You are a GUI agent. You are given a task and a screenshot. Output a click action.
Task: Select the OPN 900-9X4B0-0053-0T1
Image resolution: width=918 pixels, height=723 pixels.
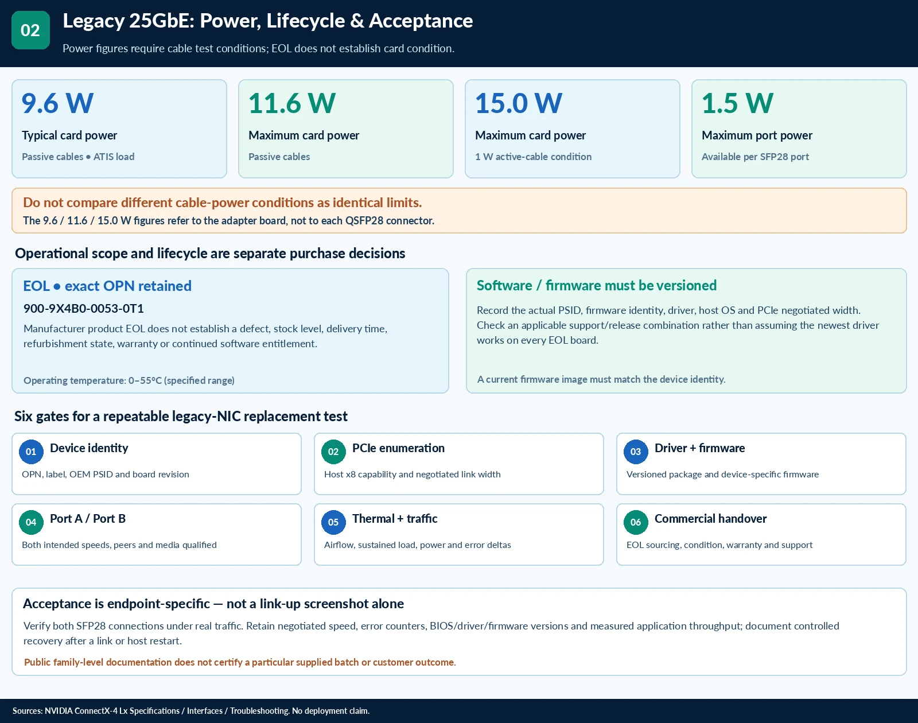pos(83,309)
